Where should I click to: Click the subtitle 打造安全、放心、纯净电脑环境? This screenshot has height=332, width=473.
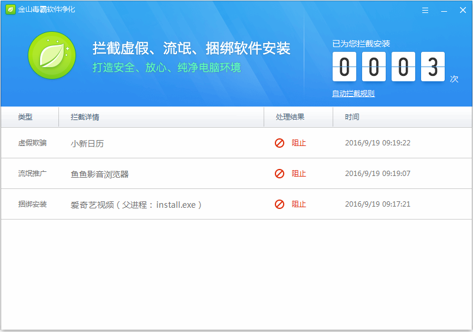(x=166, y=68)
